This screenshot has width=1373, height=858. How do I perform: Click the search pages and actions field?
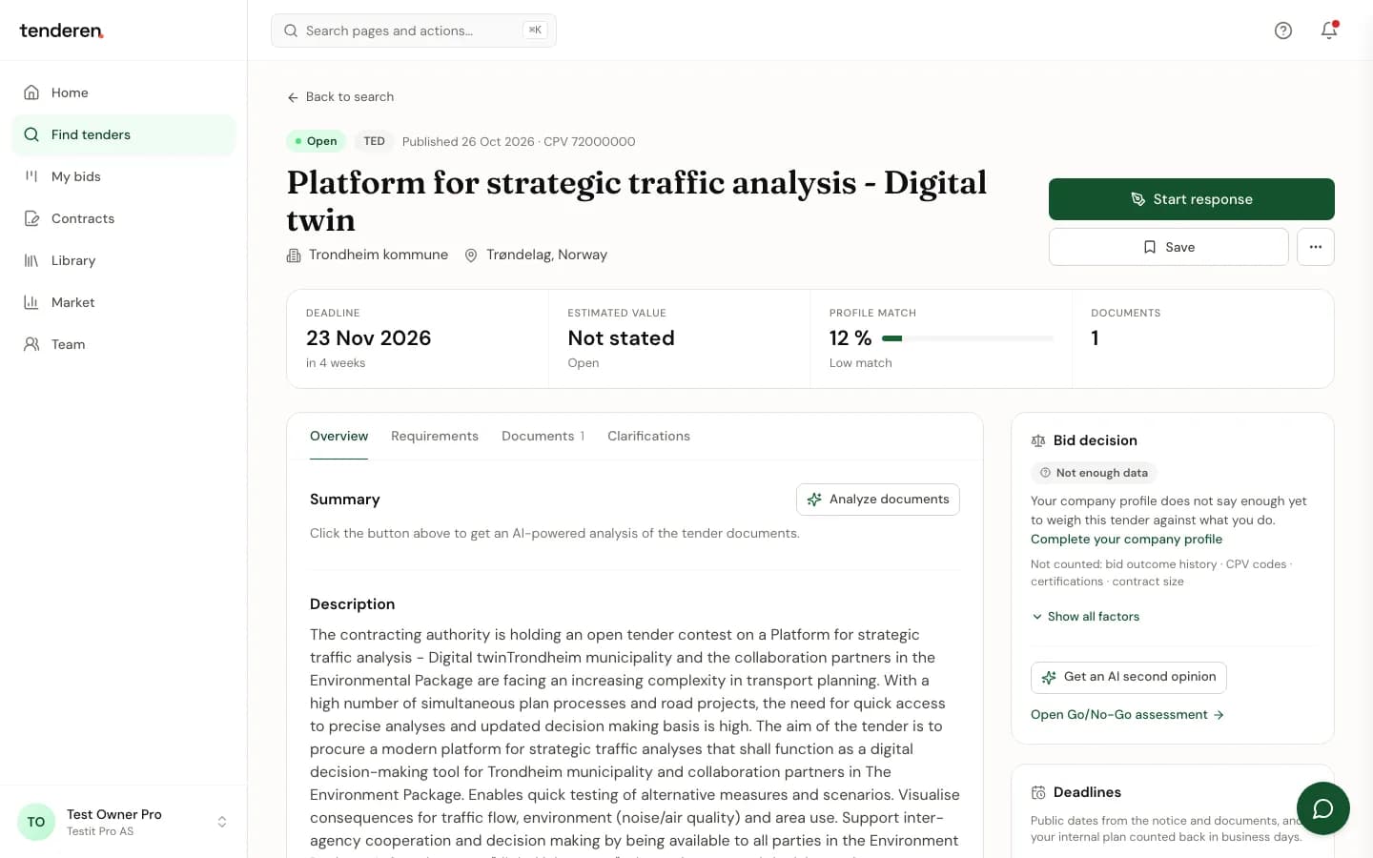pos(414,31)
